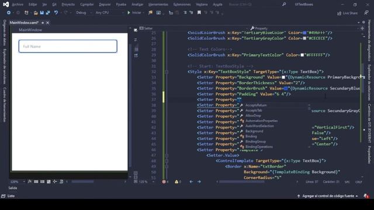Click the Full Name text box in designer
This screenshot has height=210, width=374.
click(68, 46)
